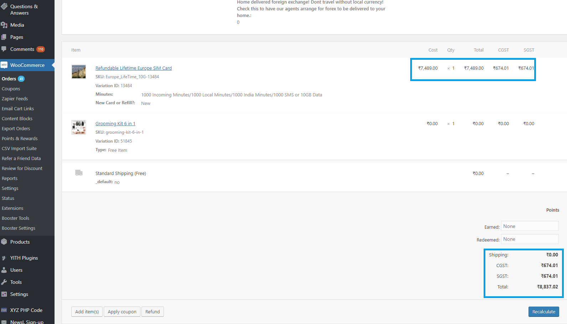Click the YITH Plugins icon
Viewport: 567px width, 324px height.
tap(4, 258)
